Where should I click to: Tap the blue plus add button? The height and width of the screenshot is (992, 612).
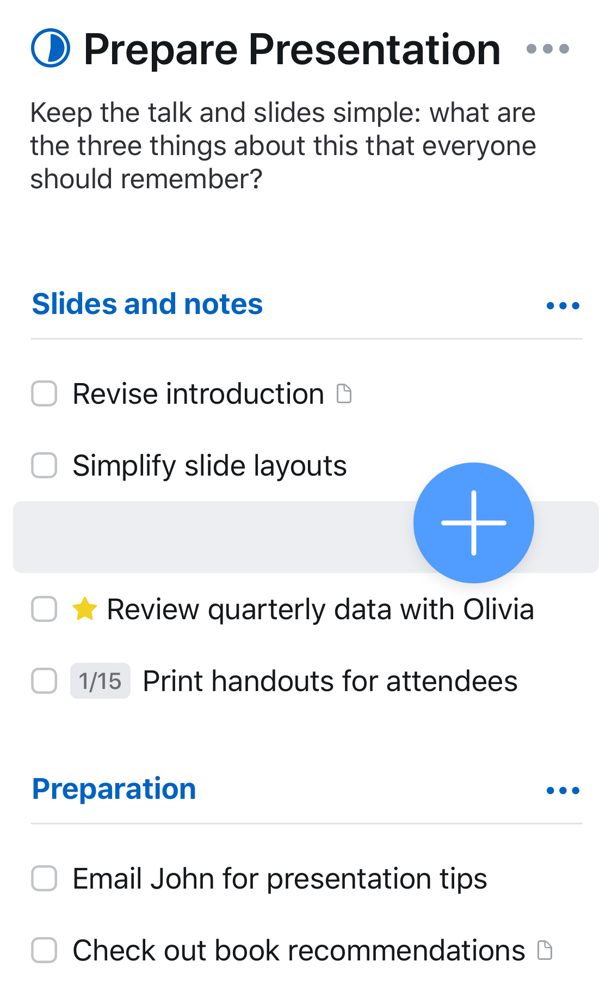[x=473, y=522]
